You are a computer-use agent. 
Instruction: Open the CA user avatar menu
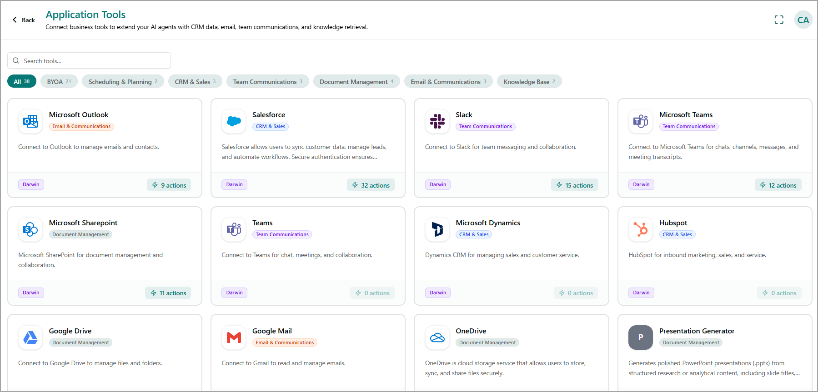pos(803,20)
